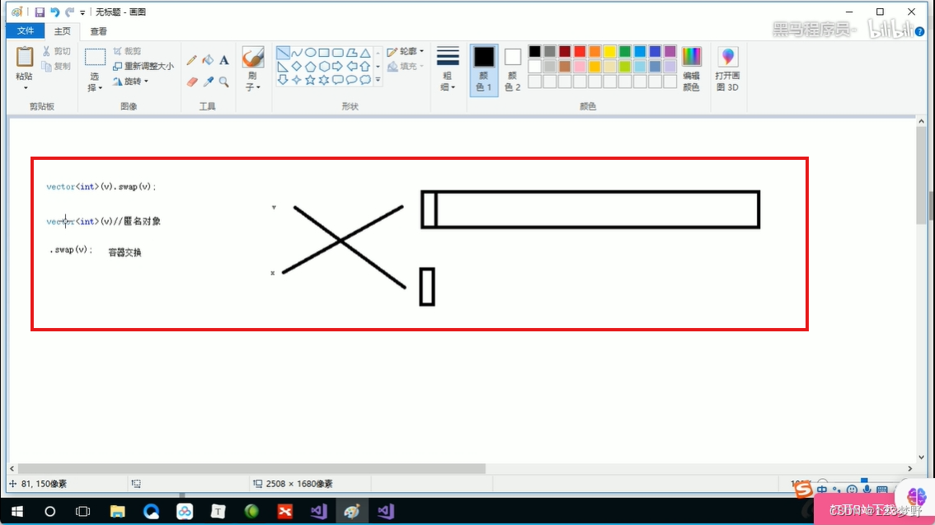Select the Color picker eyedropper

coord(208,82)
